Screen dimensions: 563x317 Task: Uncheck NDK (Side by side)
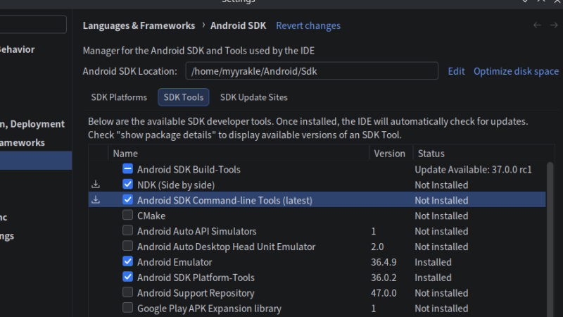tap(127, 185)
